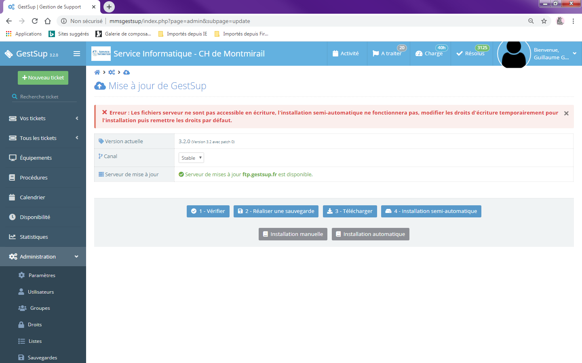Viewport: 582px width, 363px height.
Task: Open Statistiques section
Action: [x=43, y=237]
